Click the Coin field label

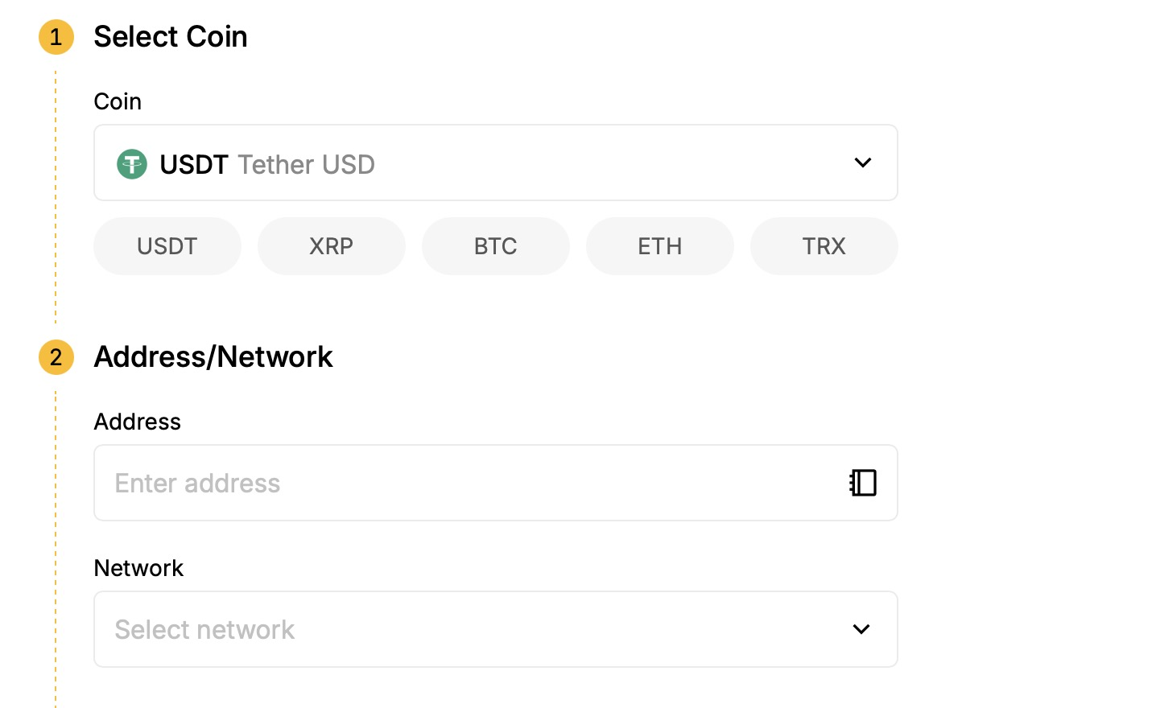[118, 101]
